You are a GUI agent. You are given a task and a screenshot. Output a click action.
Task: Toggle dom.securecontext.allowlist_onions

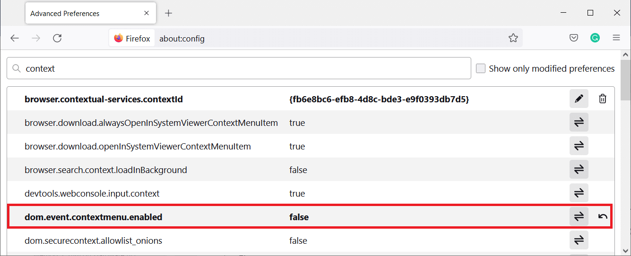579,240
